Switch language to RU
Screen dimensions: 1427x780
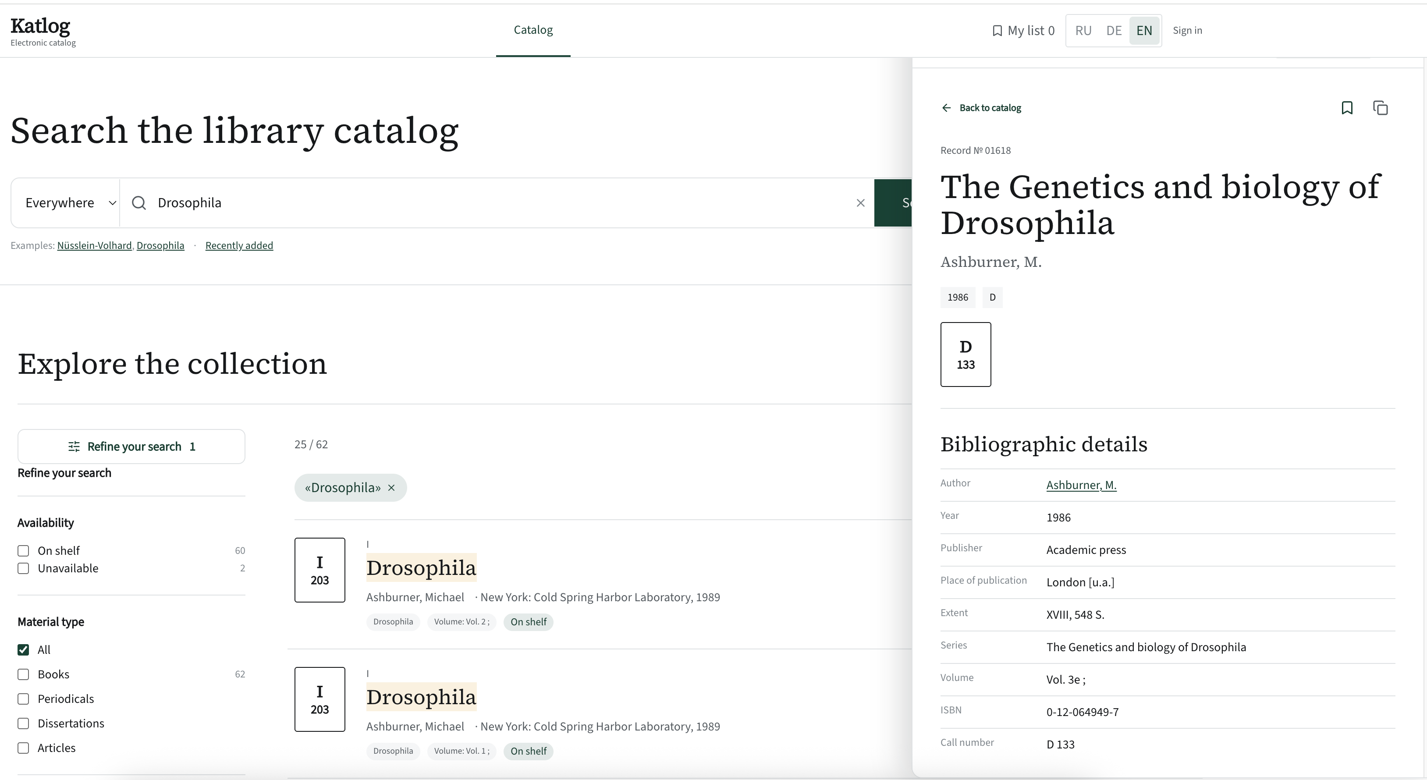tap(1083, 31)
